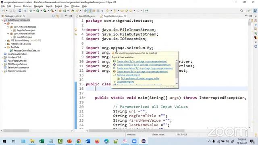Collapse the TestData folder node
This screenshot has height=145, width=258.
point(5,47)
